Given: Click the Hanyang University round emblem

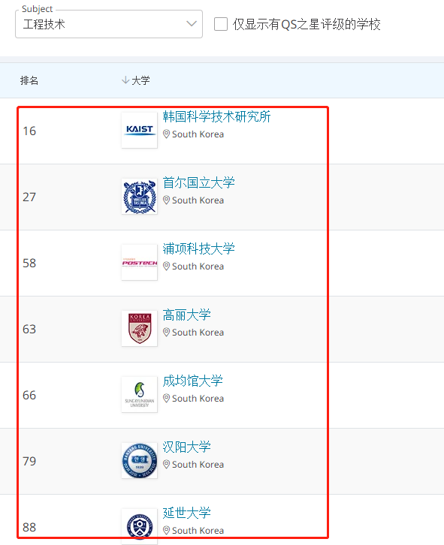Looking at the screenshot, I should point(139,460).
